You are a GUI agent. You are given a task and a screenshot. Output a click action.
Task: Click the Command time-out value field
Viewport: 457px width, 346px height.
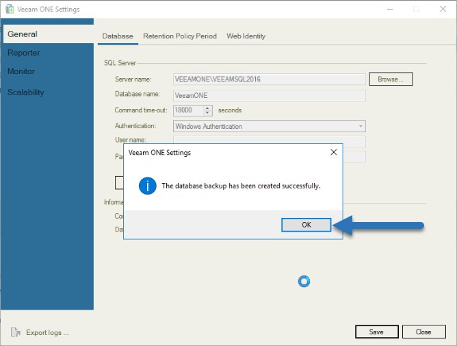point(189,110)
